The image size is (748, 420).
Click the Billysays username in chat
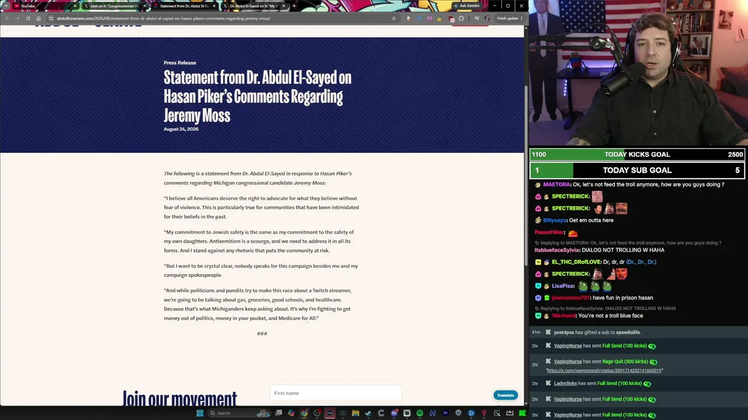(555, 220)
